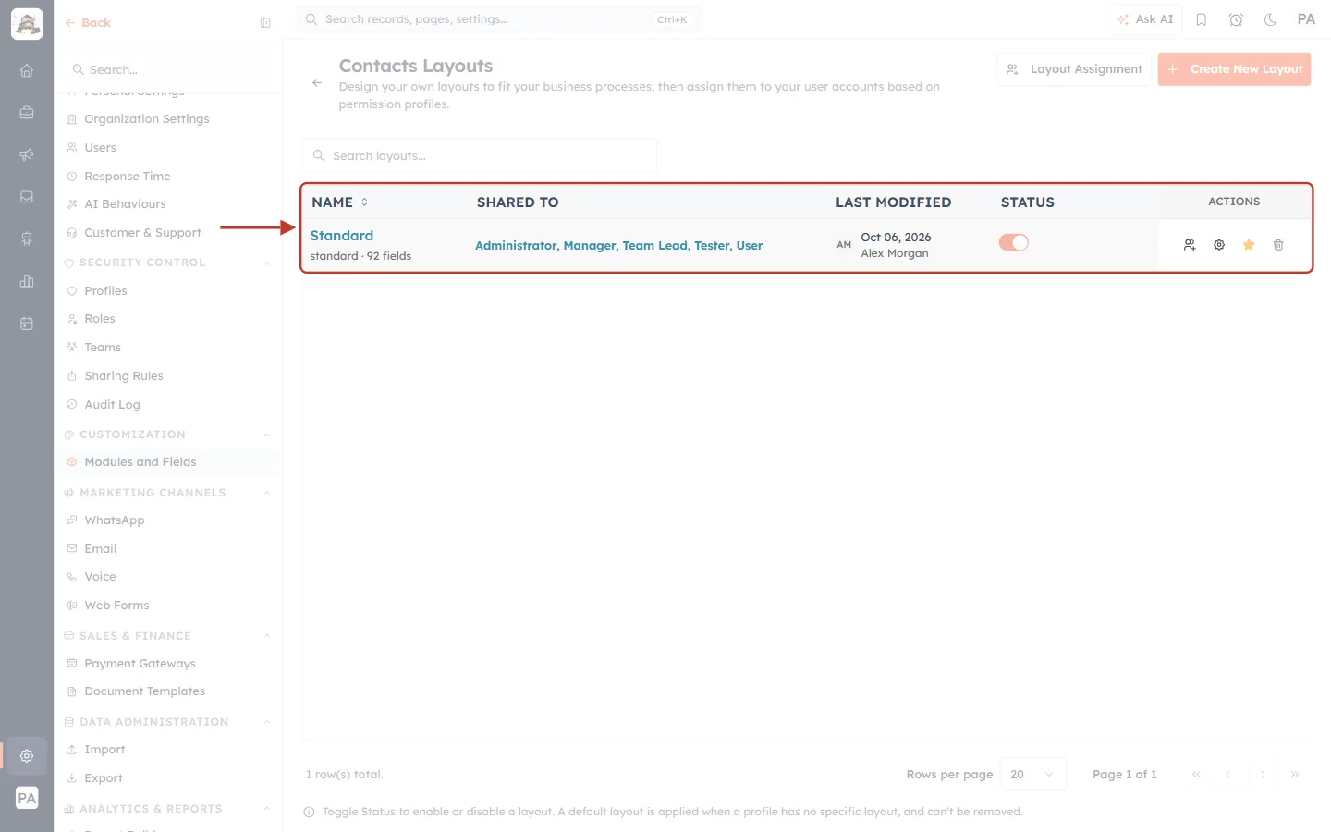Open the megaphone marketing icon
Screen dimensions: 1331x832
[x=27, y=154]
